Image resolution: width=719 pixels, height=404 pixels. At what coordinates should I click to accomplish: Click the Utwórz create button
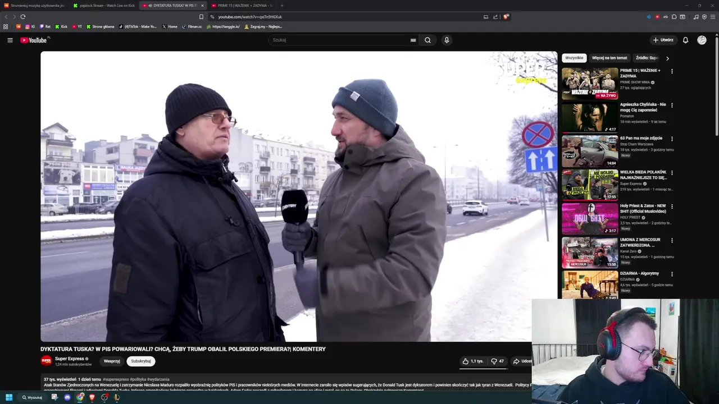pos(663,40)
